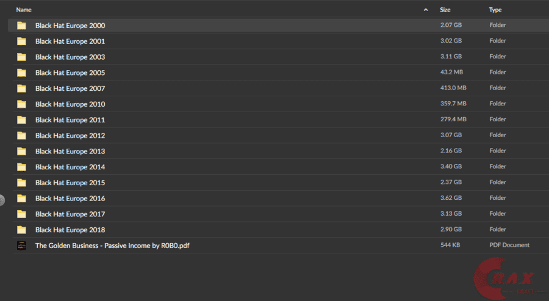Sort files by the Type column header
This screenshot has height=301, width=549.
[495, 10]
